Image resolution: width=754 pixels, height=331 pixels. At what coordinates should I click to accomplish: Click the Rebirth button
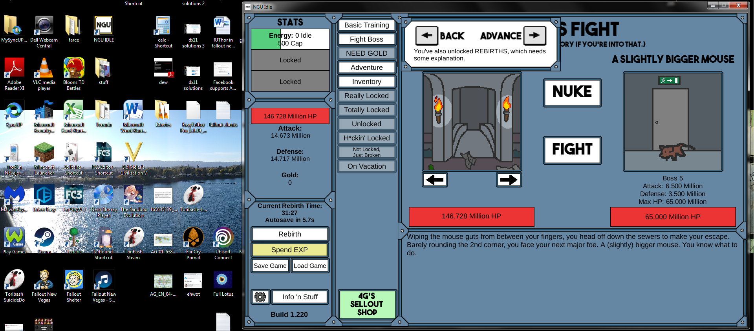pos(290,234)
